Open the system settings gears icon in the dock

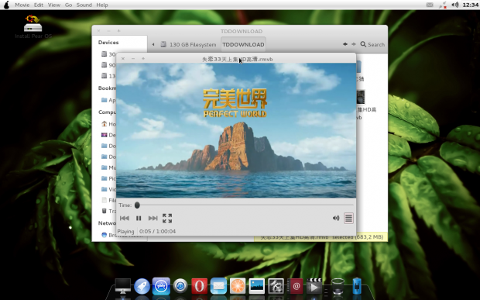(276, 286)
